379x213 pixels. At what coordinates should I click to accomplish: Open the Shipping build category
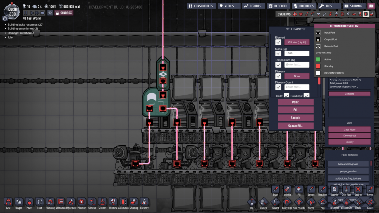[134, 202]
